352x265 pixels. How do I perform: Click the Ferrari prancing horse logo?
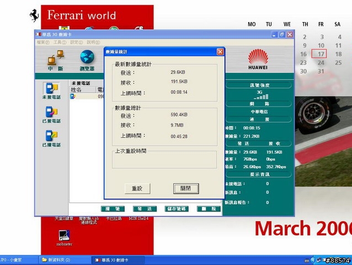tap(34, 15)
